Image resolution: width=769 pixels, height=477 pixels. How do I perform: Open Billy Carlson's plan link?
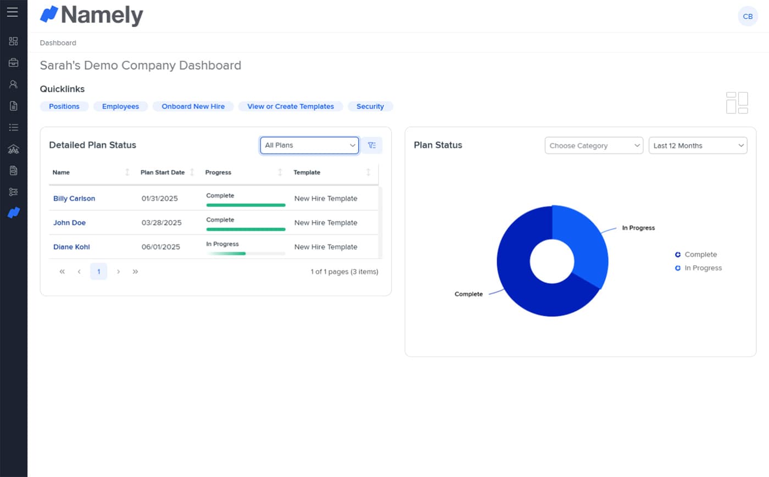pyautogui.click(x=74, y=199)
